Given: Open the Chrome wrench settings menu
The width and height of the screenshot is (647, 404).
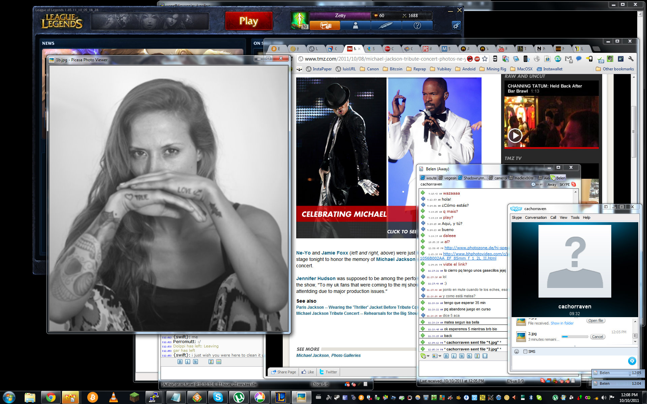Looking at the screenshot, I should tap(631, 59).
